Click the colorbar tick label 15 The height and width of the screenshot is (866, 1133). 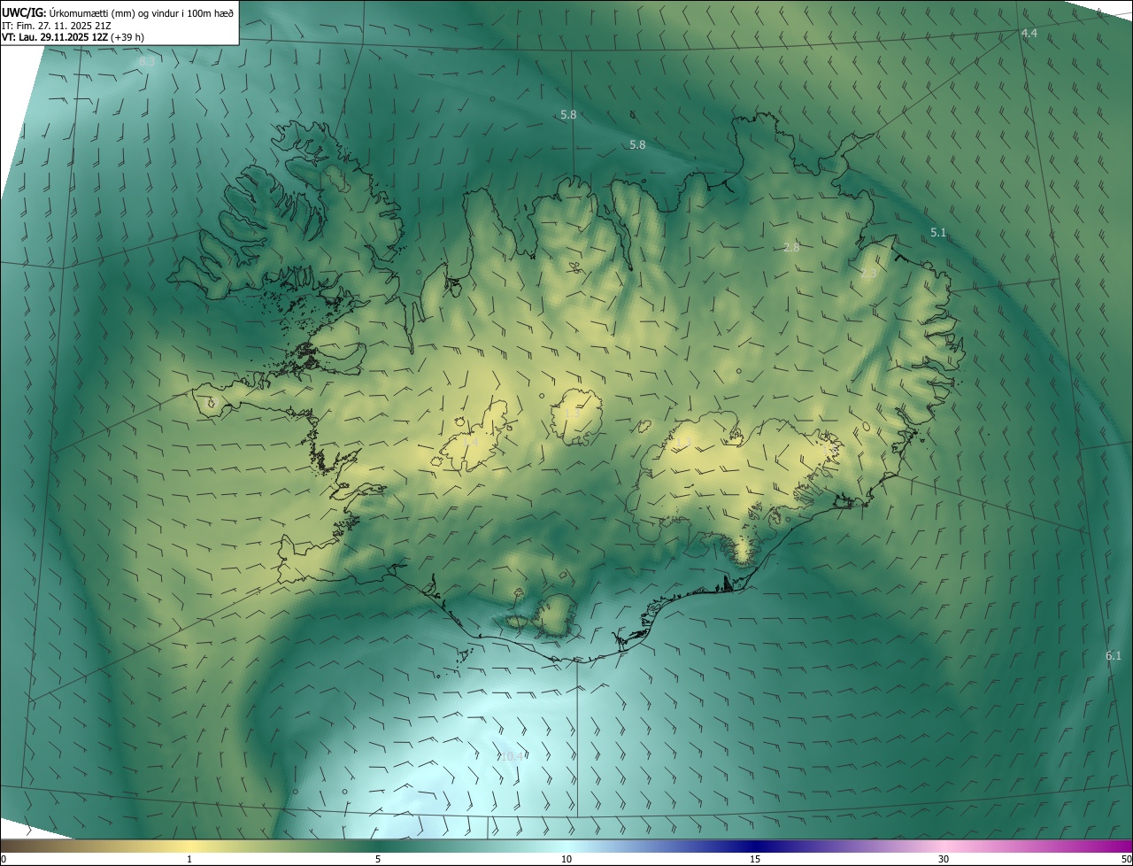(x=755, y=859)
